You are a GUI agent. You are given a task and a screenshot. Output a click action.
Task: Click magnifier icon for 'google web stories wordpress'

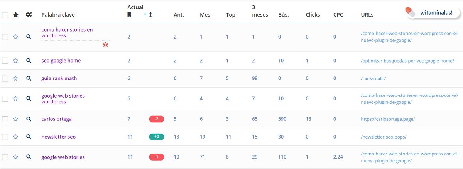click(29, 99)
